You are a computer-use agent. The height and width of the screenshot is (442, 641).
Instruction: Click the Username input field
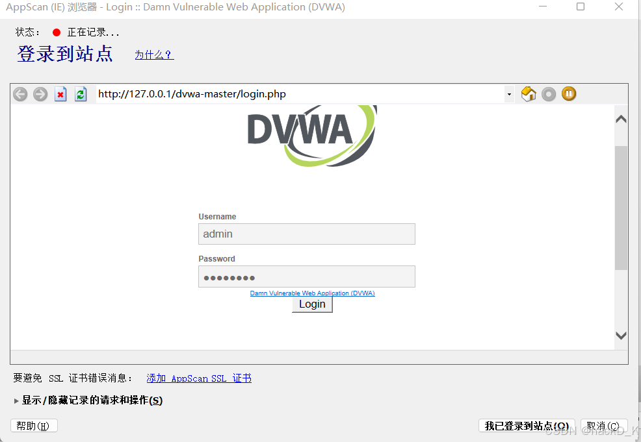pos(307,234)
